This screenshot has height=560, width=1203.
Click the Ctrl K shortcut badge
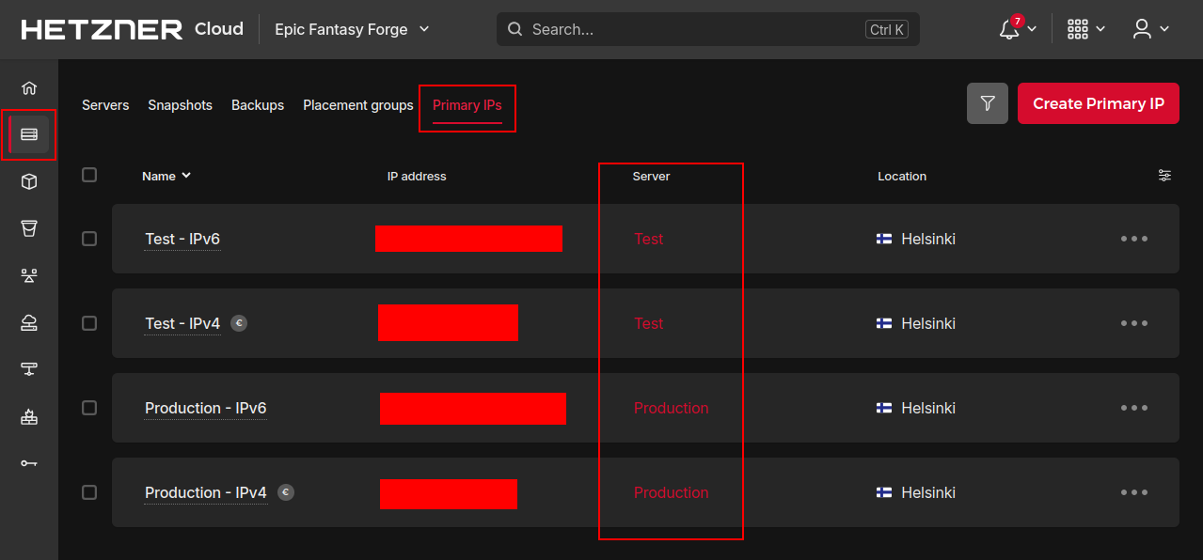(x=887, y=29)
